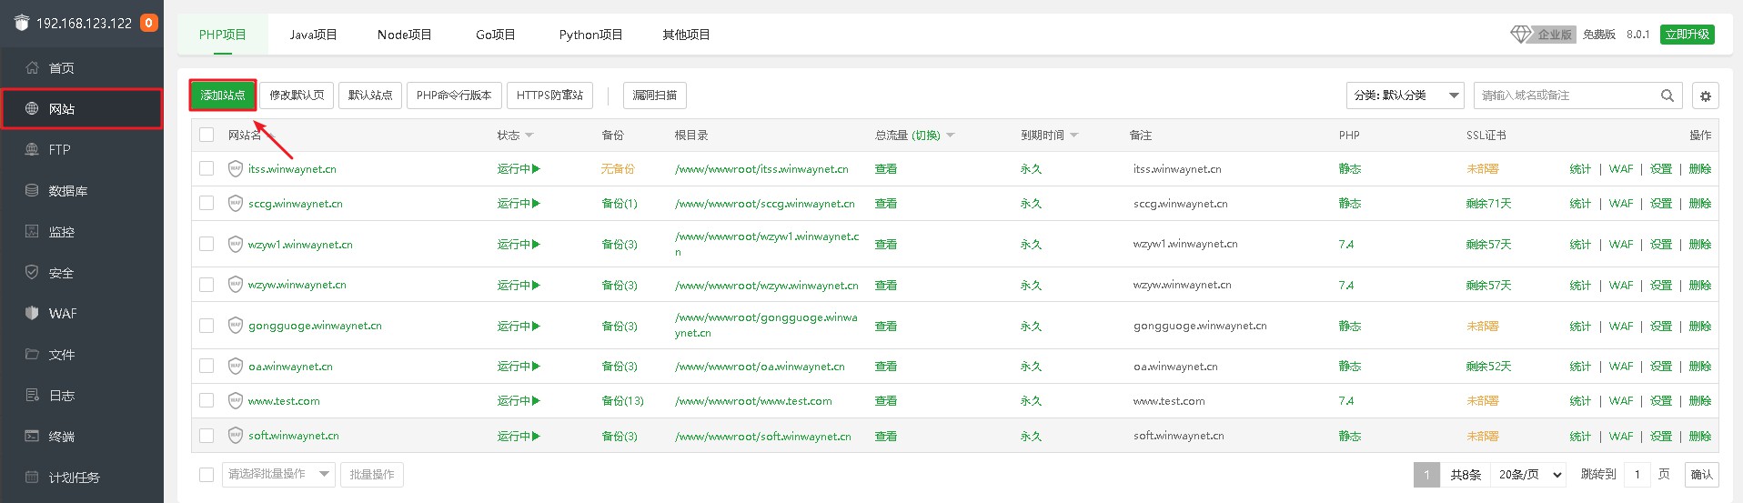Click the 确认 page jump button
Screen dimensions: 1743x503
pos(1702,475)
